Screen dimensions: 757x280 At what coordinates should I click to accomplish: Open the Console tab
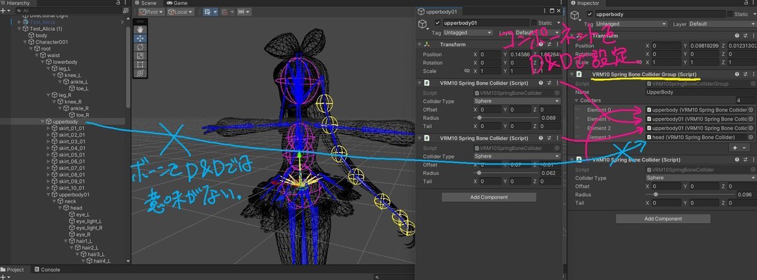[47, 270]
